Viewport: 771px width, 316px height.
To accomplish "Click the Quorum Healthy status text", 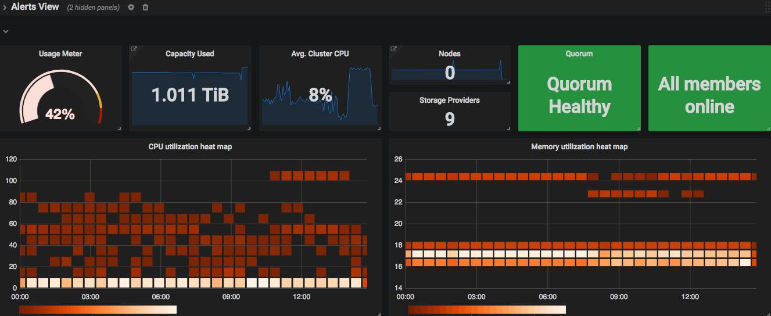I will [579, 95].
